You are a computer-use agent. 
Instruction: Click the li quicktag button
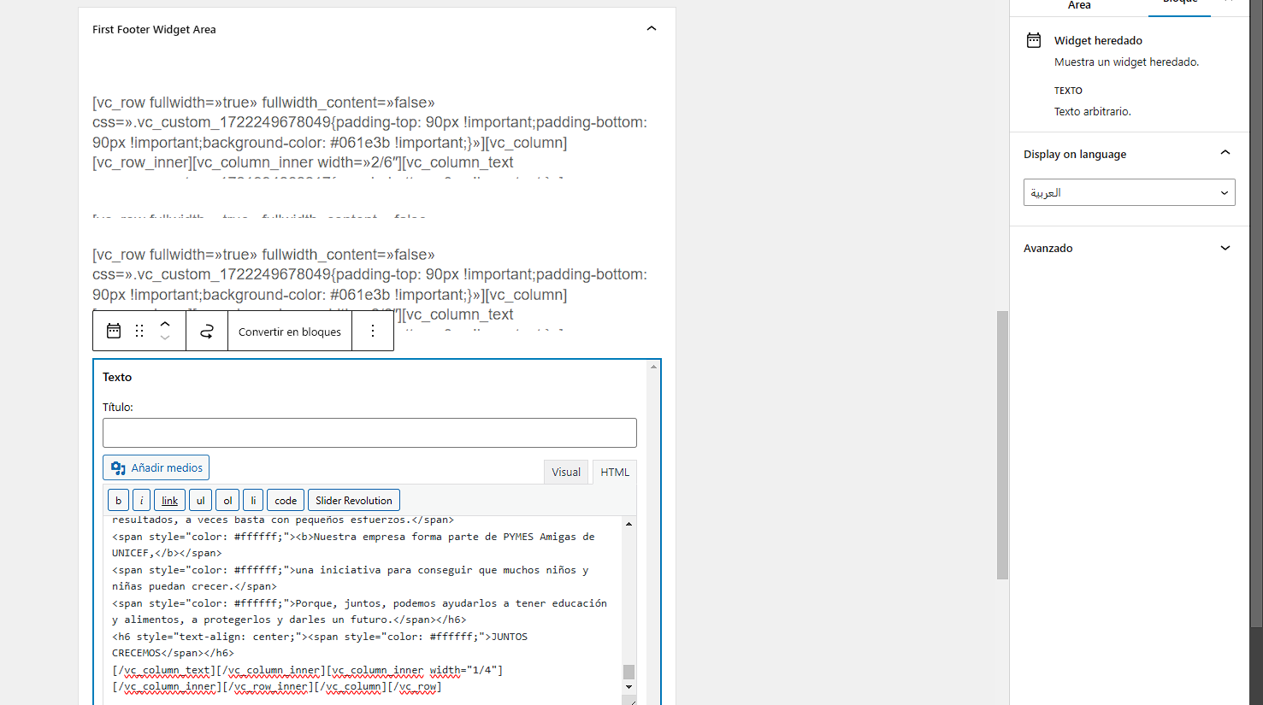click(253, 501)
